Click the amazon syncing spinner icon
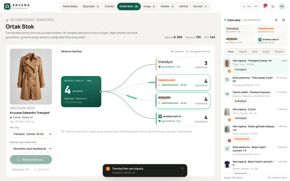290x181 pixels. pos(159,103)
